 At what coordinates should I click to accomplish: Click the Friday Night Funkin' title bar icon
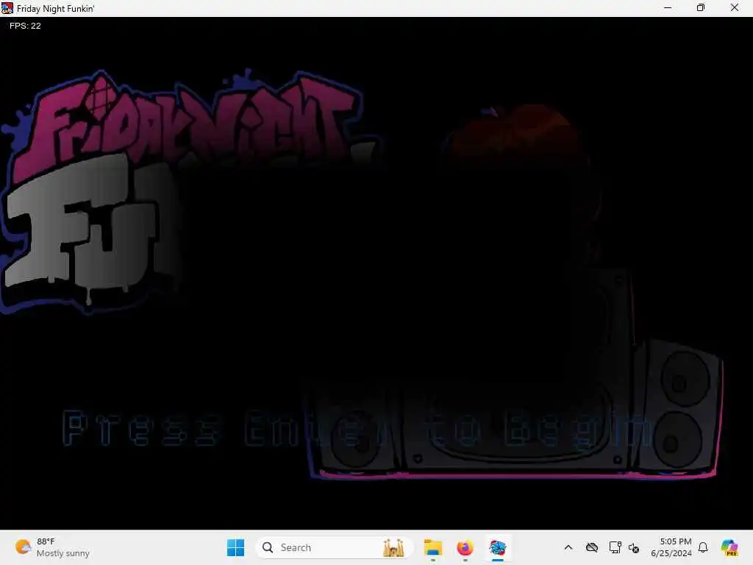pyautogui.click(x=7, y=8)
